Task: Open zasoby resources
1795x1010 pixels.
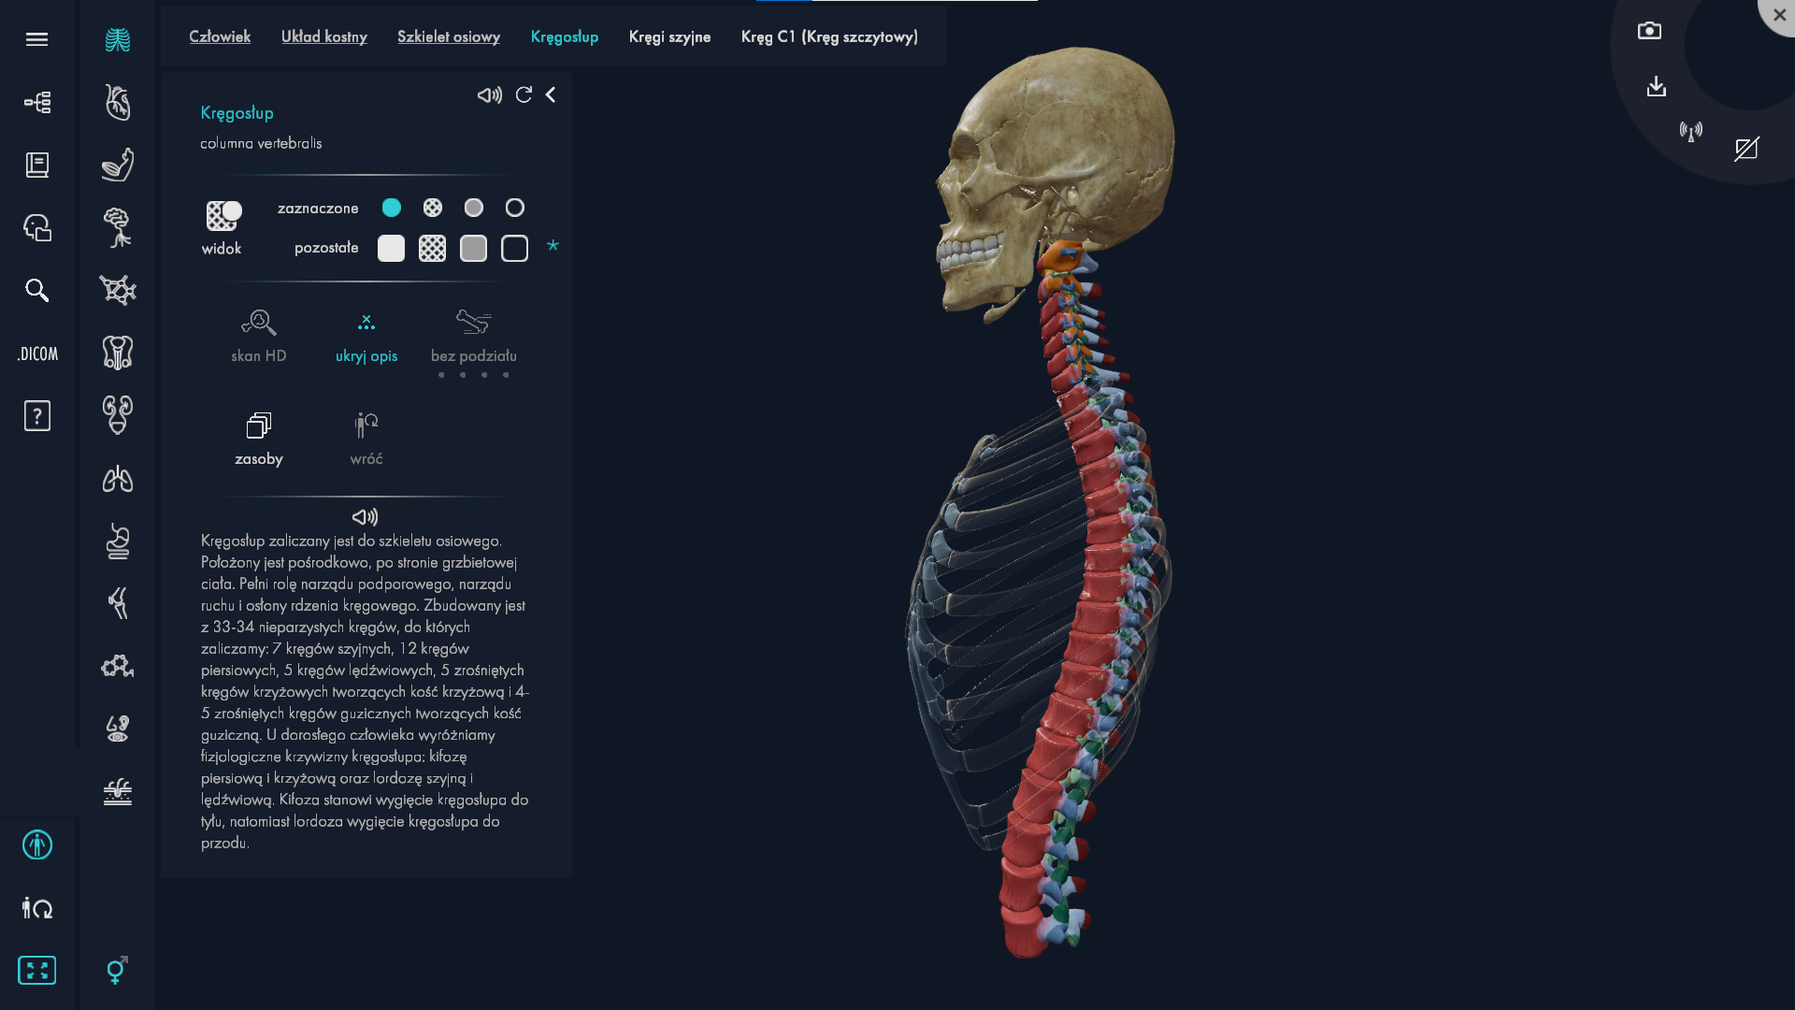Action: pos(259,440)
